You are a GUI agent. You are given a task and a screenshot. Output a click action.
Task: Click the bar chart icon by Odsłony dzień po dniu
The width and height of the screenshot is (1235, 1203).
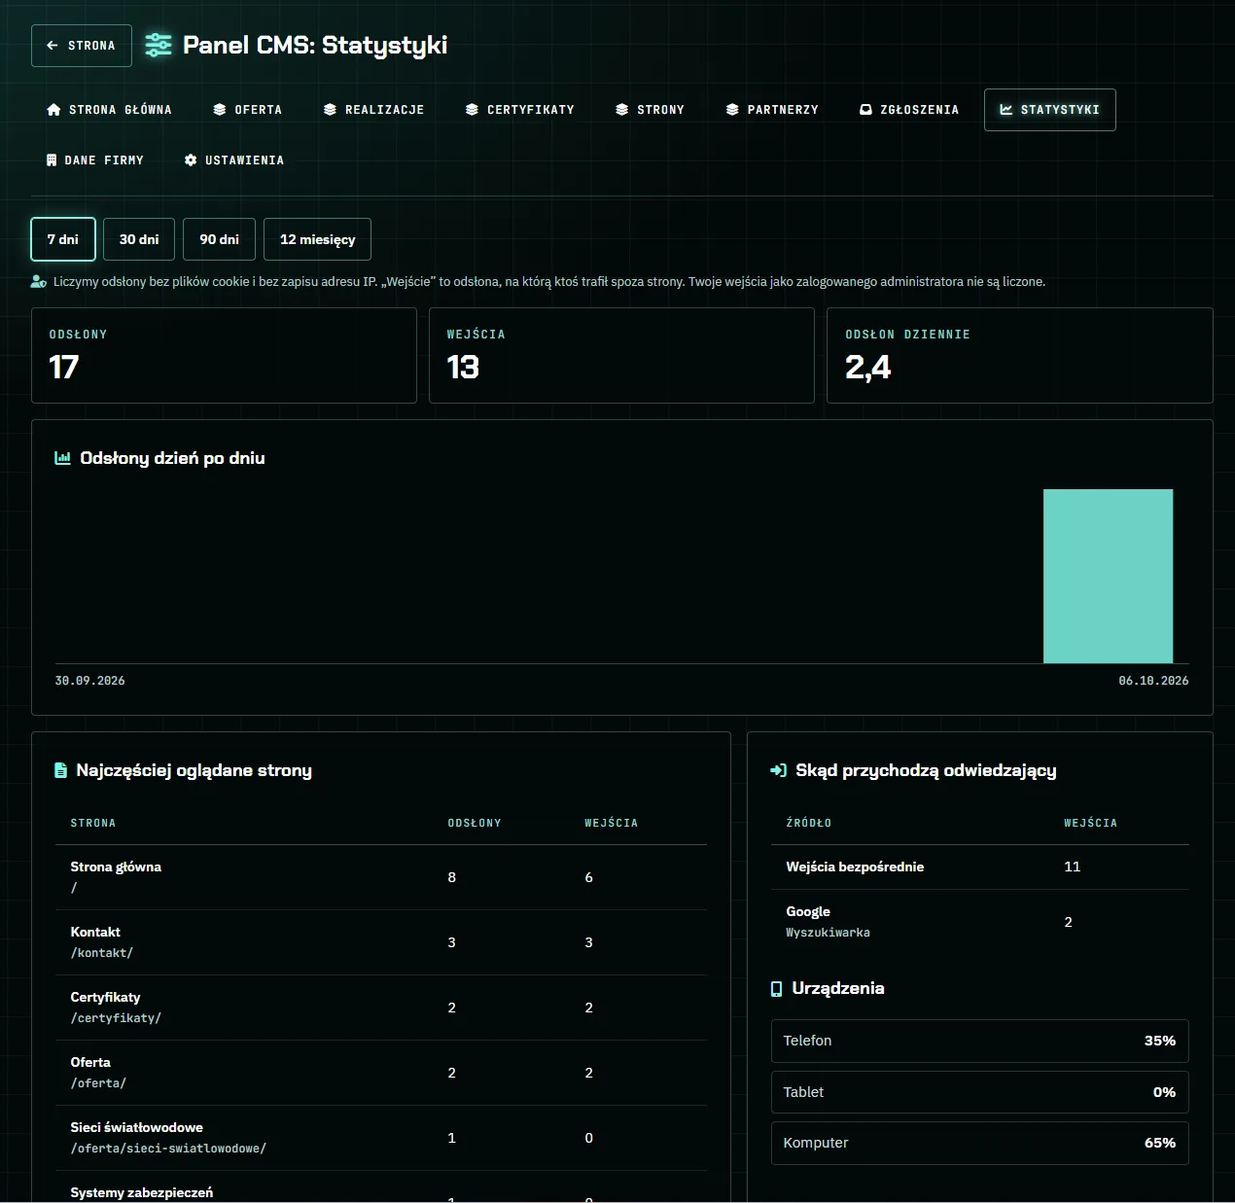62,458
